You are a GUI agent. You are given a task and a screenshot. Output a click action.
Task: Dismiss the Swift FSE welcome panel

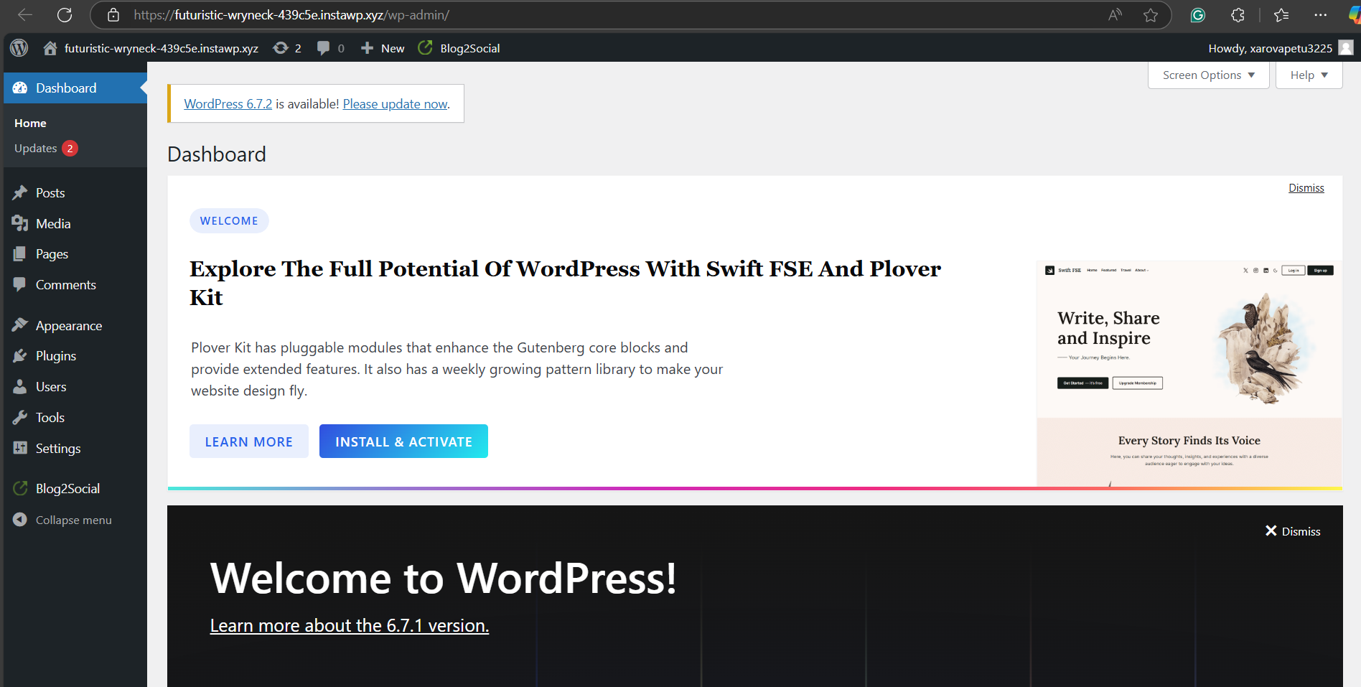point(1306,187)
